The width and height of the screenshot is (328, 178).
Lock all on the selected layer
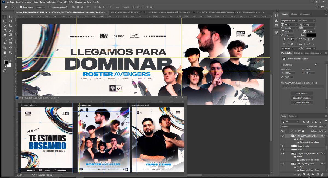303,131
